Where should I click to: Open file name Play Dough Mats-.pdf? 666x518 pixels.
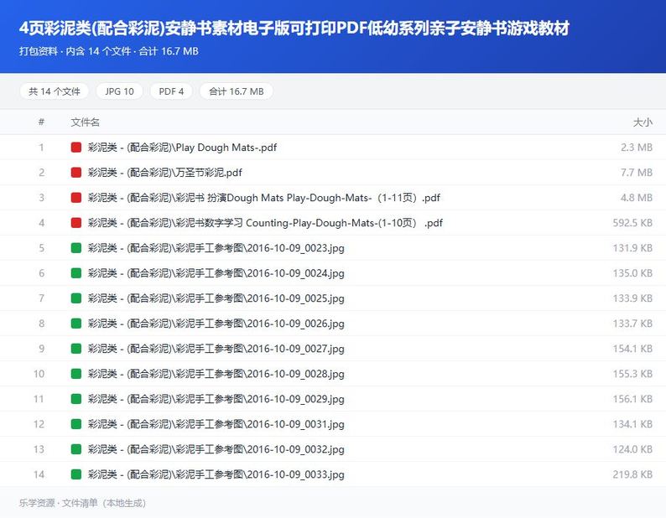tap(182, 148)
